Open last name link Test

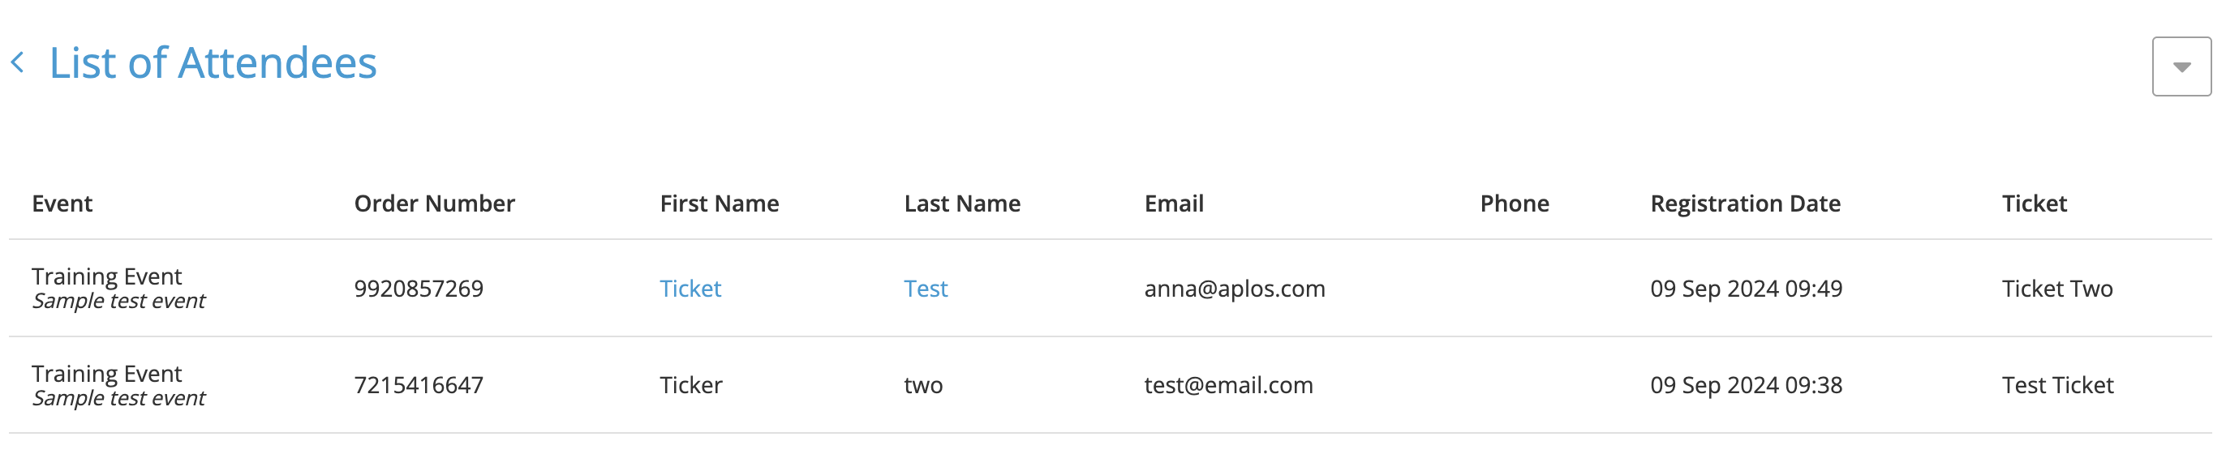point(926,289)
